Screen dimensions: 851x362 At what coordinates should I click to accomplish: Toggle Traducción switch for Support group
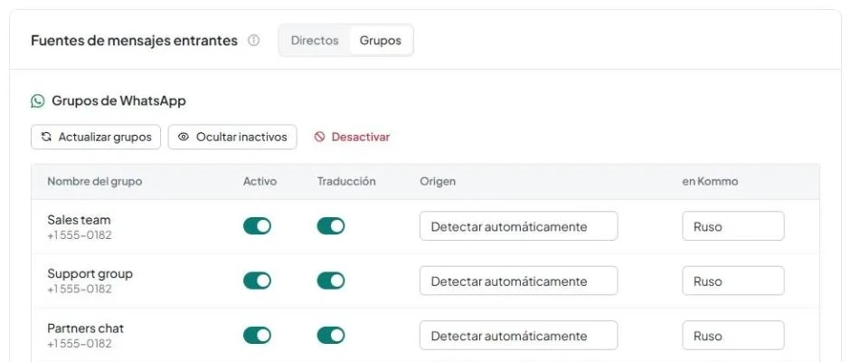click(x=330, y=281)
